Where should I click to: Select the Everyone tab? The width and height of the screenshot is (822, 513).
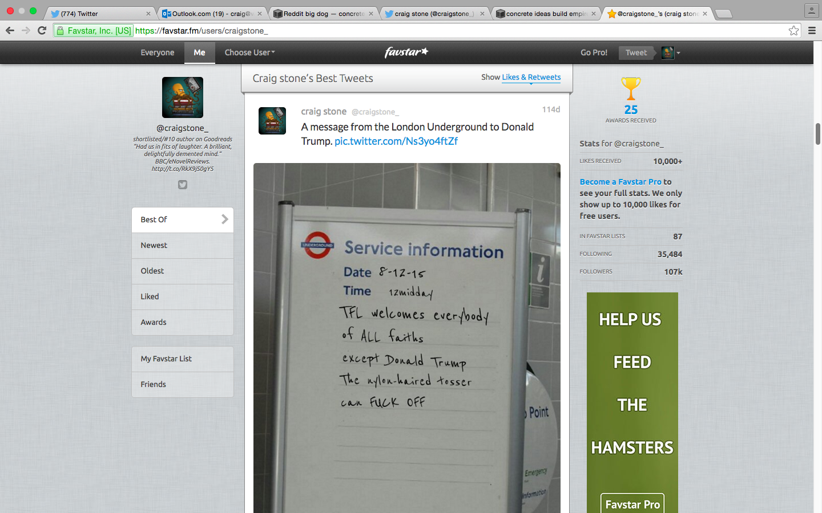tap(158, 52)
